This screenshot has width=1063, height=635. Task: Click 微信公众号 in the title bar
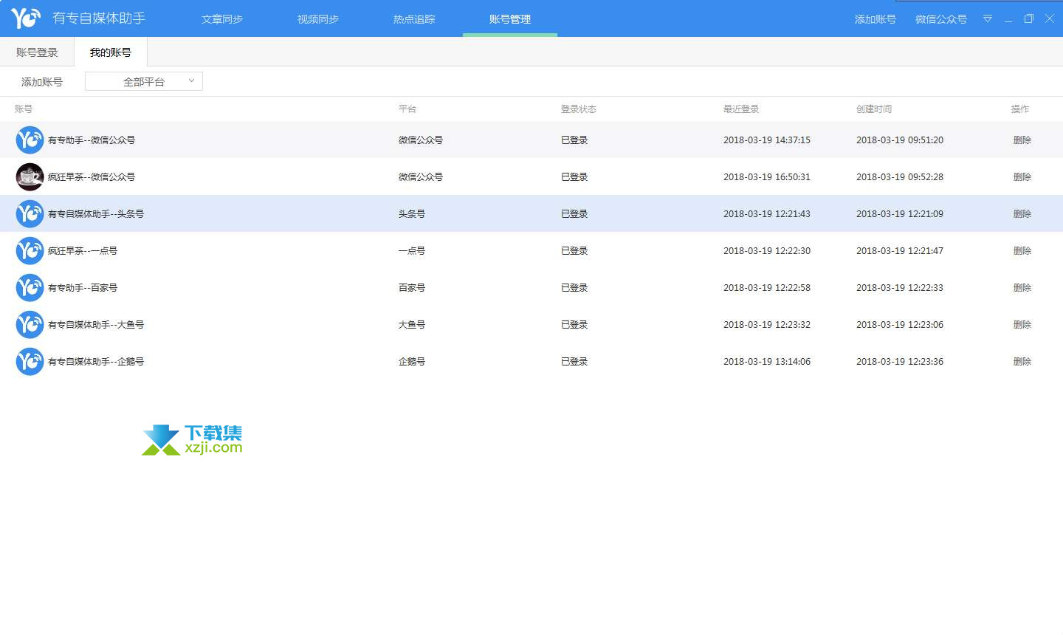[x=941, y=19]
